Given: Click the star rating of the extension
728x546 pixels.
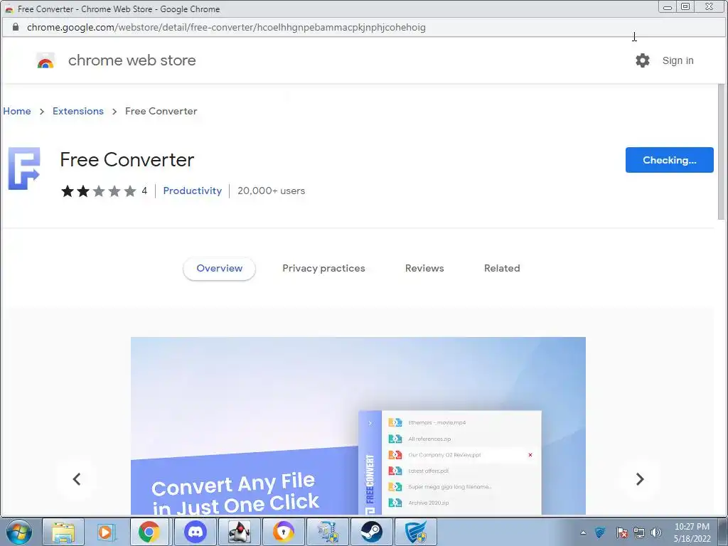Looking at the screenshot, I should (98, 191).
